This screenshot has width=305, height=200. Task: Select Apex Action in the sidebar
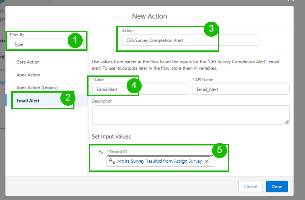[x=28, y=75]
